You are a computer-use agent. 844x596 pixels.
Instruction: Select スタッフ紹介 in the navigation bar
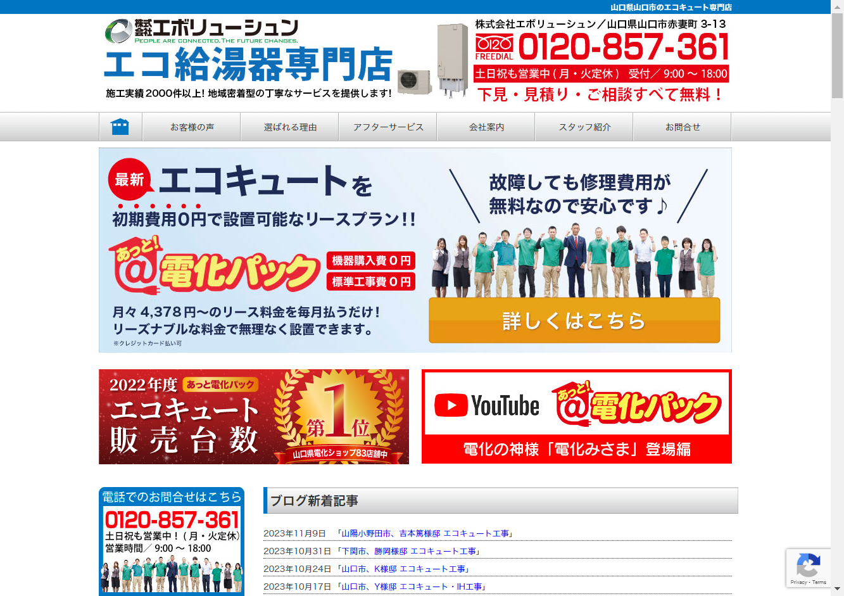(x=584, y=127)
